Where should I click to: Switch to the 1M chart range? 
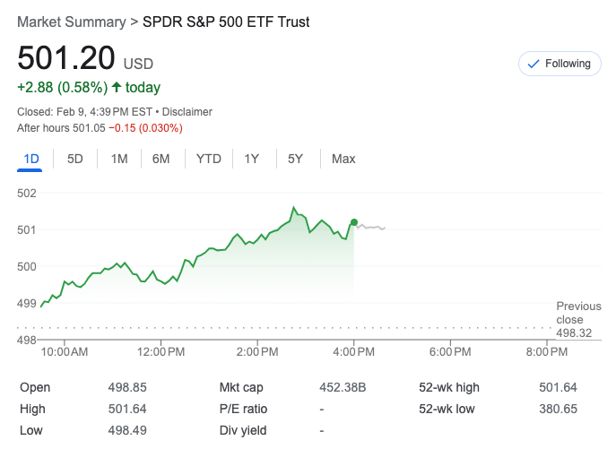tap(119, 159)
